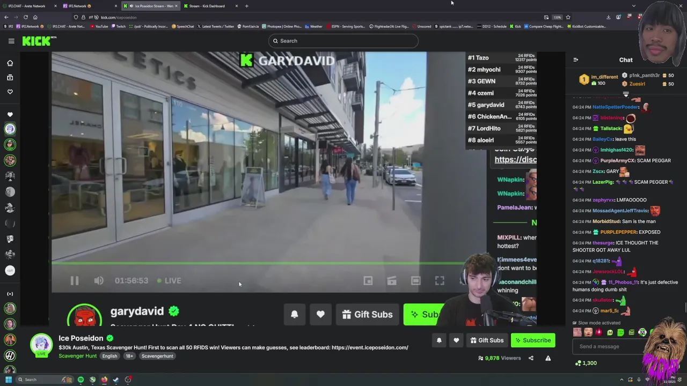The image size is (687, 386).
Task: Open the Flightradar24 bookmark
Action: [x=389, y=26]
